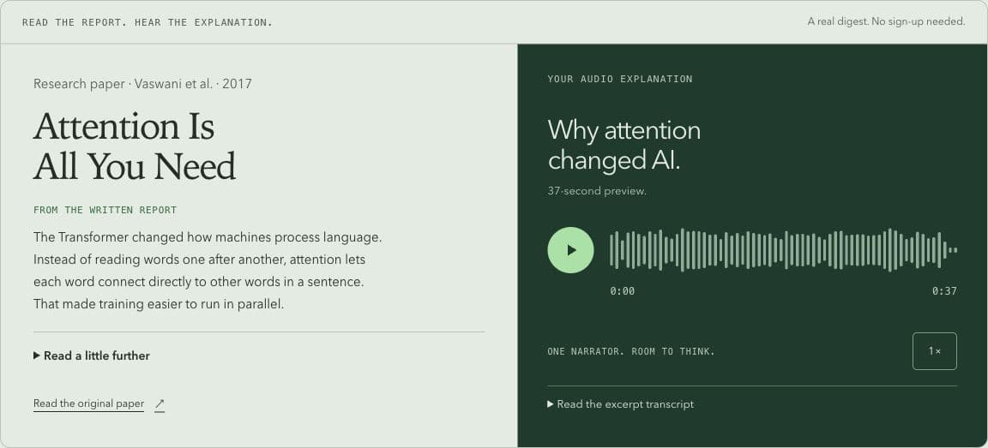This screenshot has width=988, height=448.
Task: Open the 'Read the original paper' link
Action: [89, 403]
